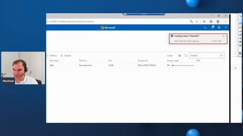The image size is (243, 136).
Task: Click the "20 GB" size cell
Action: tap(111, 65)
